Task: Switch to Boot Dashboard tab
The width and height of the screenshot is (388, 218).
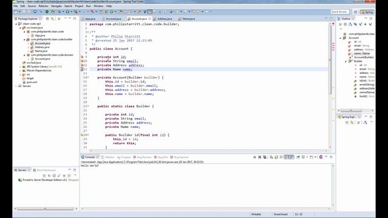Action: (46, 170)
